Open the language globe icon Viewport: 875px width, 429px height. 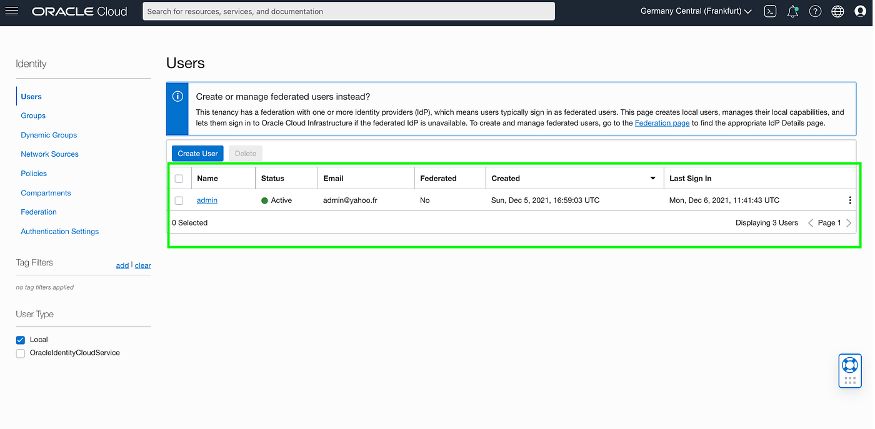837,11
